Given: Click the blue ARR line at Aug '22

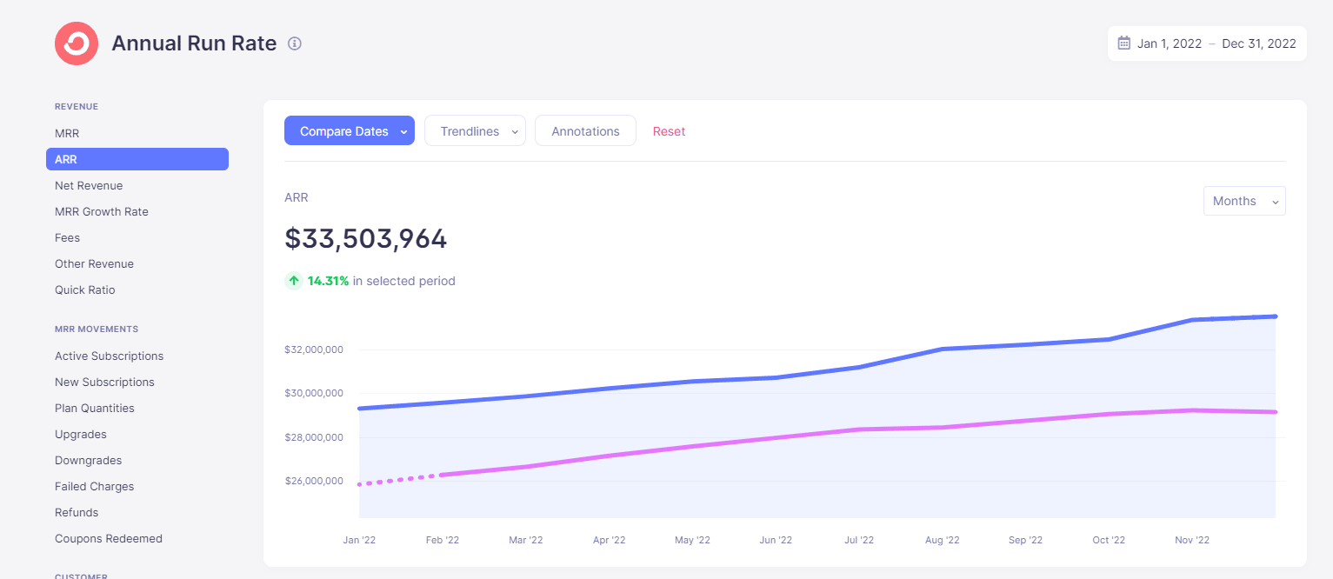Looking at the screenshot, I should tap(943, 349).
